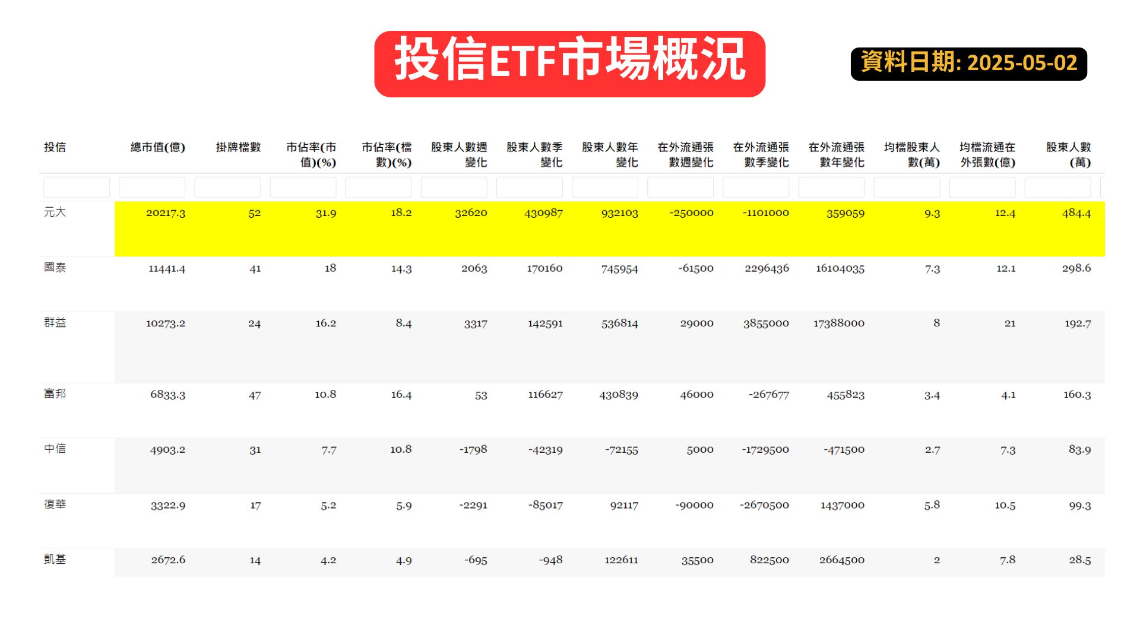Click filter input under 股東人數(萬) column
1140x641 pixels.
(x=1057, y=188)
